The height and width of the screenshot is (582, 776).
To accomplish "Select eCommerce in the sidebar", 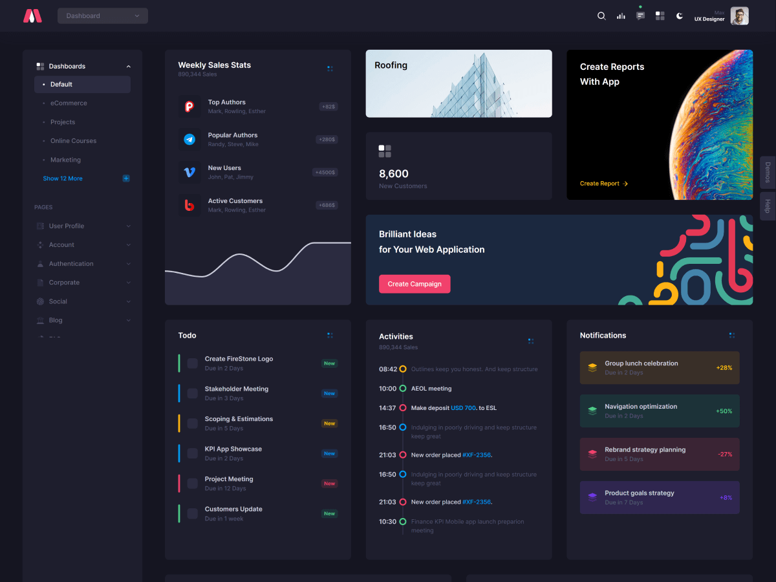I will pyautogui.click(x=69, y=103).
